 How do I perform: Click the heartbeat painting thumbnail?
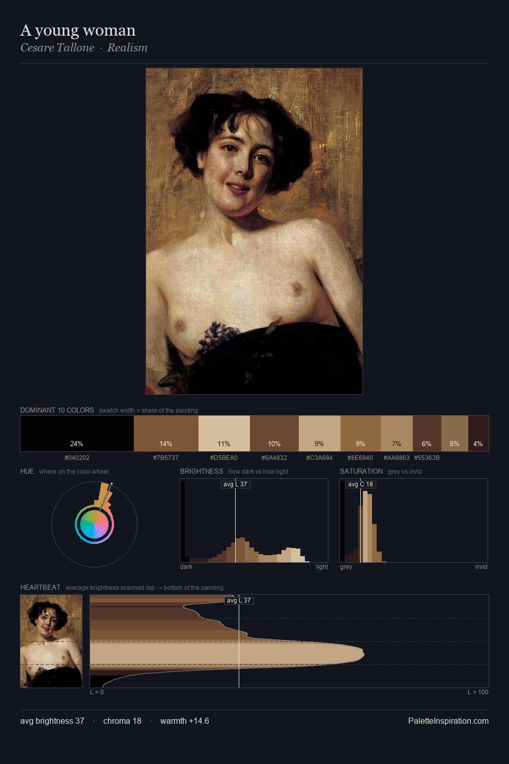click(x=51, y=641)
